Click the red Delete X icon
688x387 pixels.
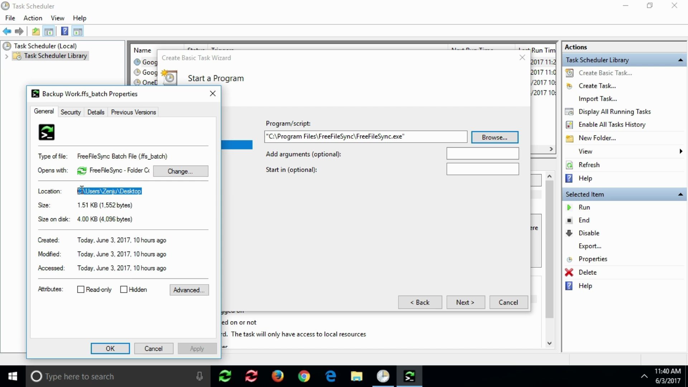point(569,272)
